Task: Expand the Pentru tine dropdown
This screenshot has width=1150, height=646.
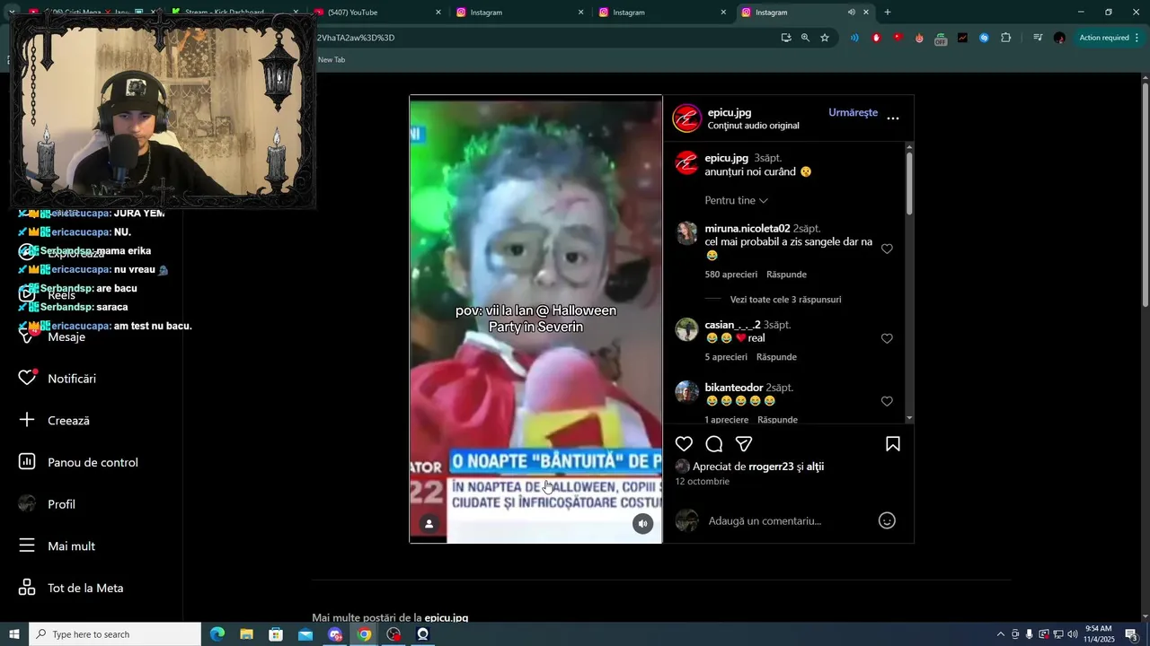Action: tap(737, 201)
